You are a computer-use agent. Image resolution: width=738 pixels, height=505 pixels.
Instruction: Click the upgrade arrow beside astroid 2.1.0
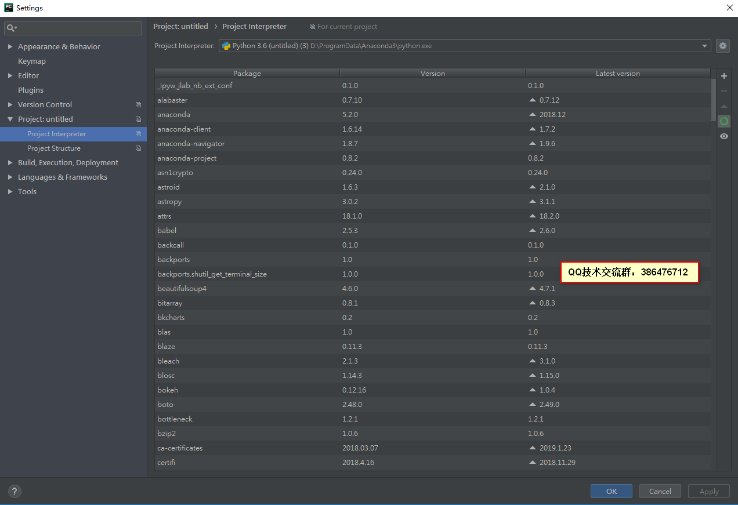(533, 187)
